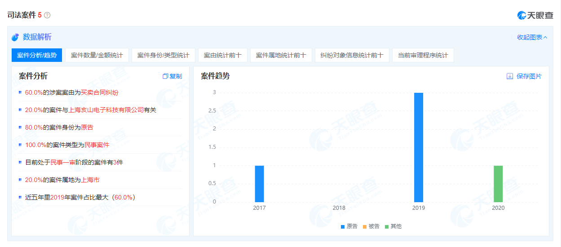561x247 pixels.
Task: Select the 案件分析/趋势 tab
Action: pos(37,55)
